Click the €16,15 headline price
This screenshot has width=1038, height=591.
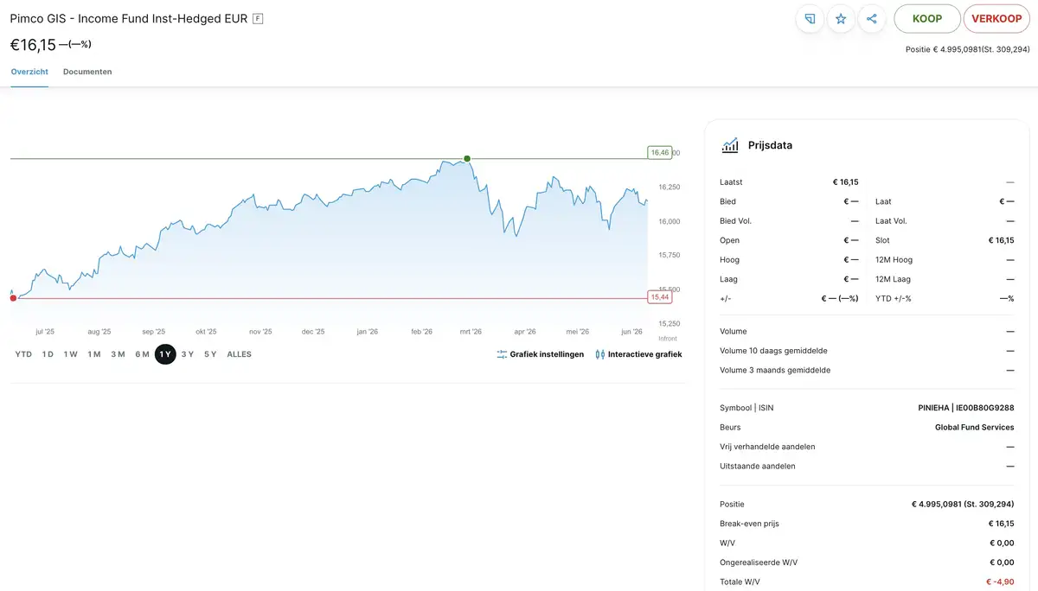[33, 44]
